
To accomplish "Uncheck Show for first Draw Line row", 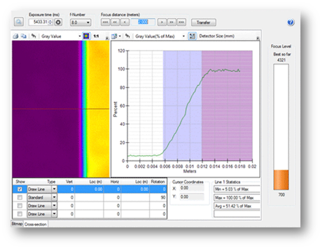I will coord(19,189).
